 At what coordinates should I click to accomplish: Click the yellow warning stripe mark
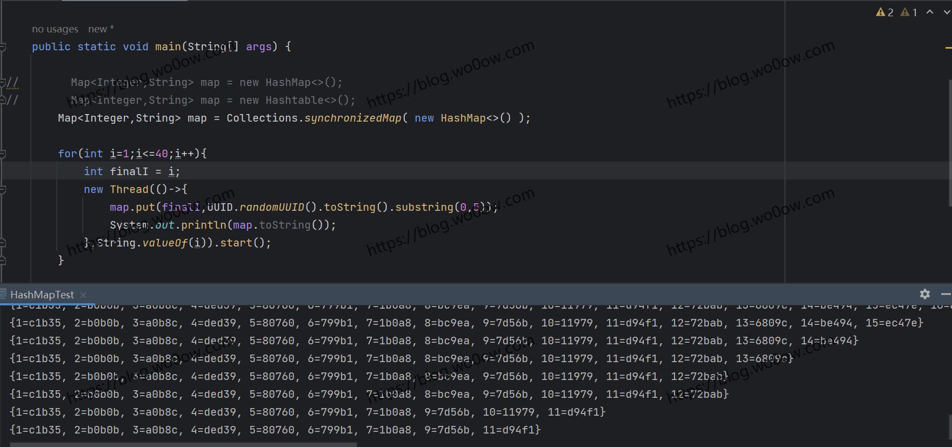click(x=948, y=48)
